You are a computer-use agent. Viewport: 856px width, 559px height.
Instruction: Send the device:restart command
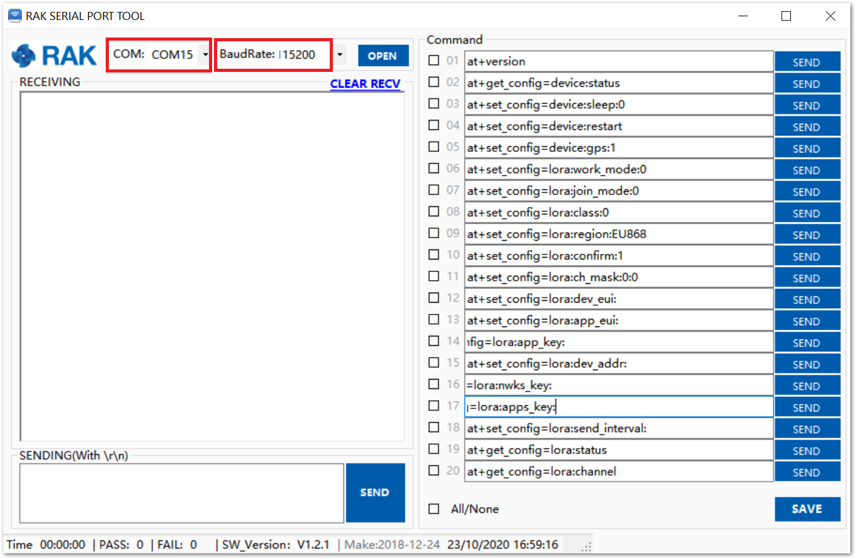[807, 127]
